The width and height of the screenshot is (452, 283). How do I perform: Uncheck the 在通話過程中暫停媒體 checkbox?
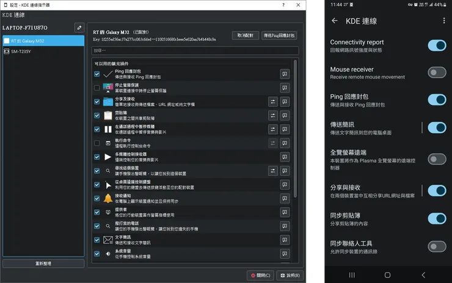[x=97, y=129]
